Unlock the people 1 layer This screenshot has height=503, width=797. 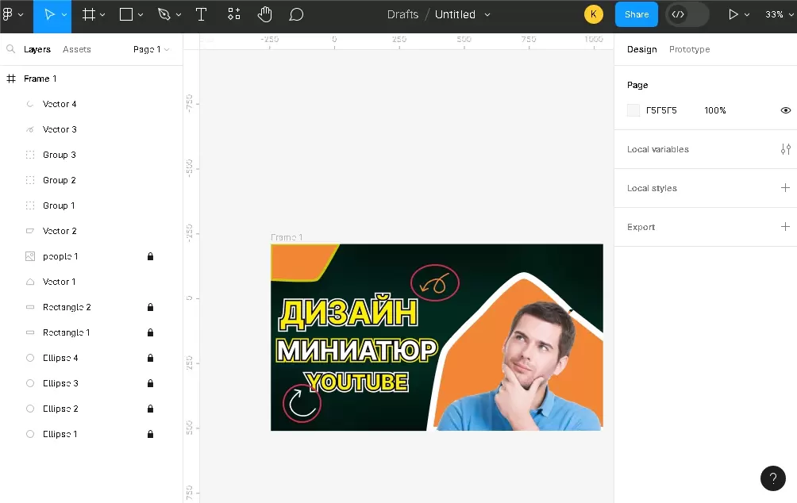click(150, 256)
